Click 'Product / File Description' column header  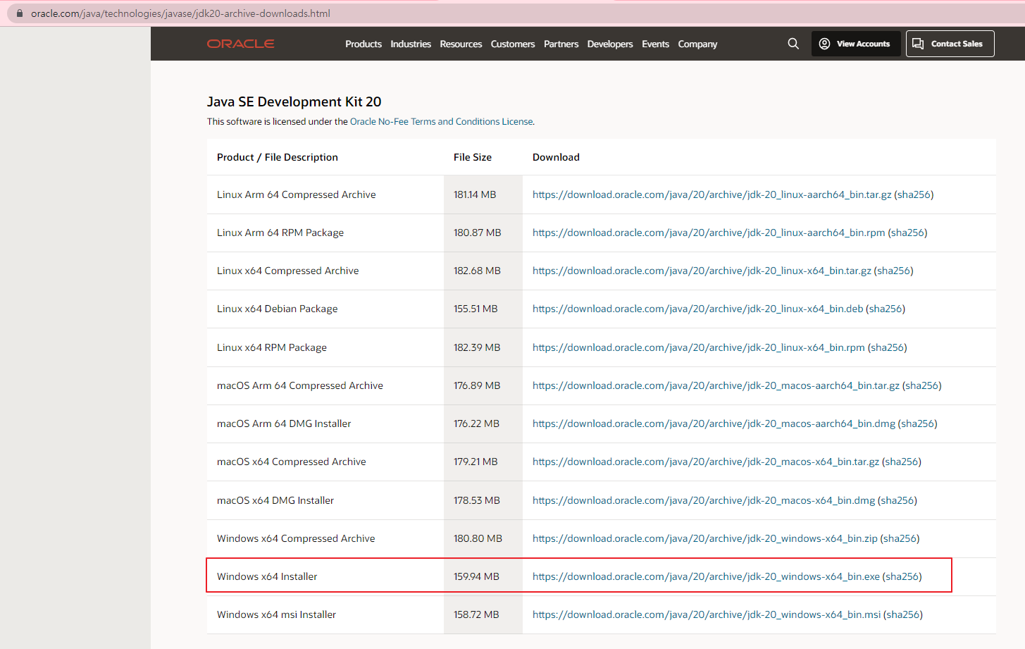[278, 157]
